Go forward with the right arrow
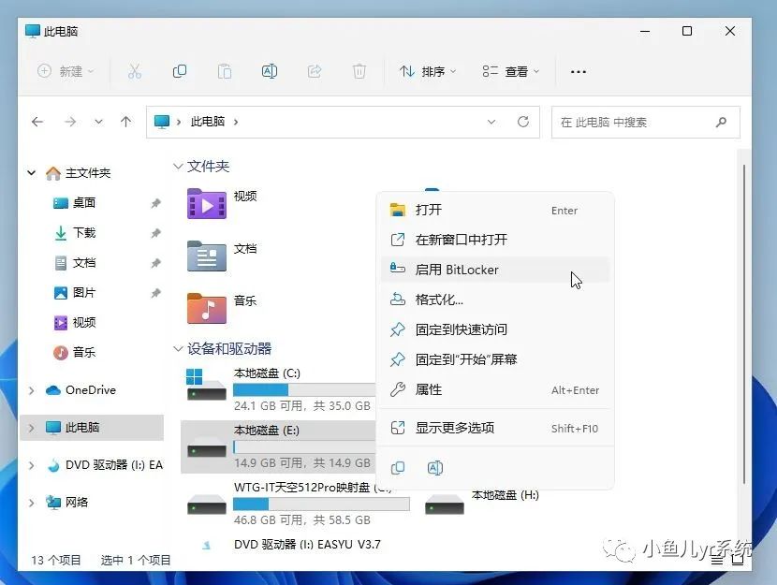This screenshot has width=777, height=585. coord(70,122)
